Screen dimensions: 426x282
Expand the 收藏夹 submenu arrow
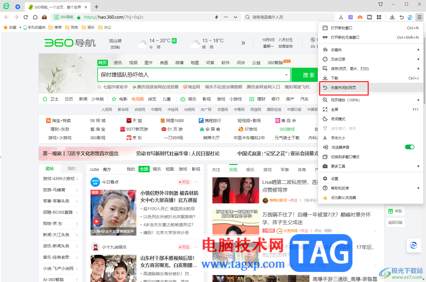418,49
